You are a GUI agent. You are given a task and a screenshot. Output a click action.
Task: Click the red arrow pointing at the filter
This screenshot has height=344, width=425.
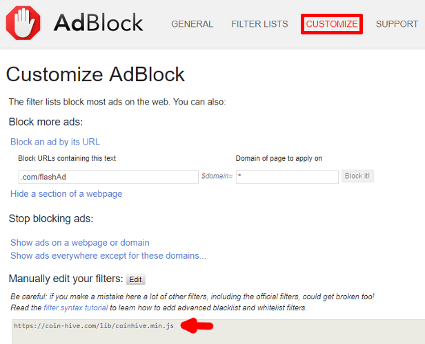coord(197,325)
